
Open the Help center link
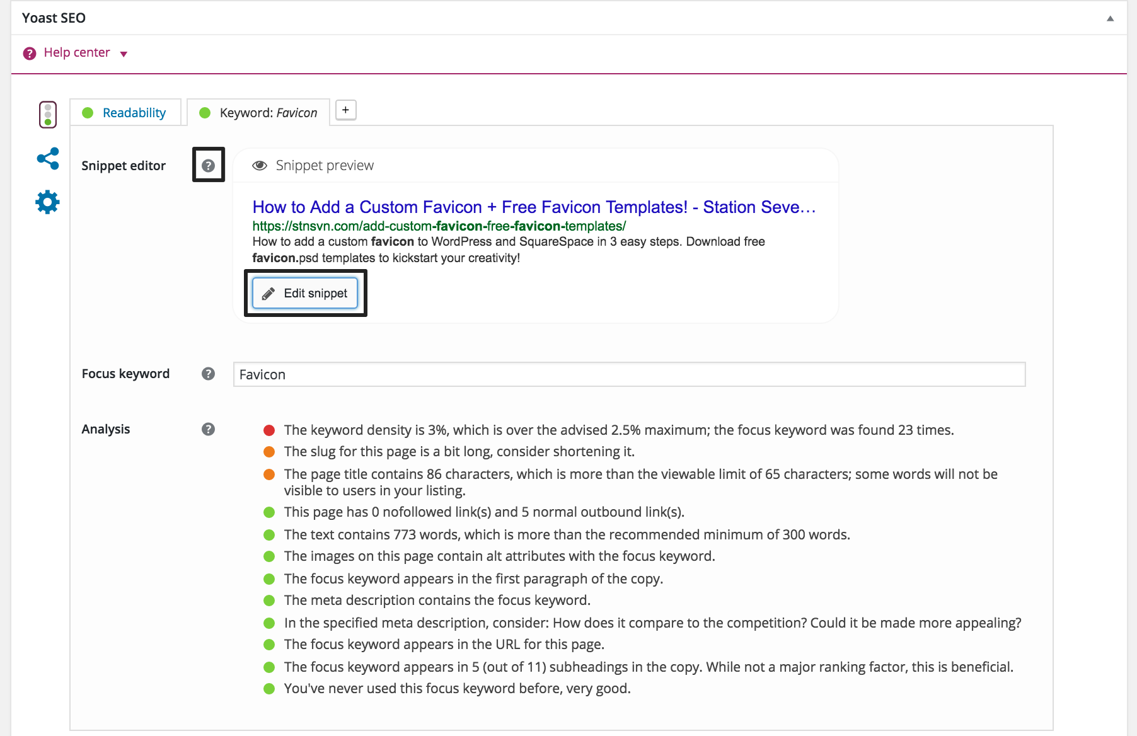[x=77, y=52]
